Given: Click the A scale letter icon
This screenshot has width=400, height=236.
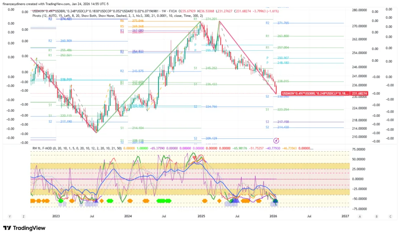Looking at the screenshot, I should 359,216.
